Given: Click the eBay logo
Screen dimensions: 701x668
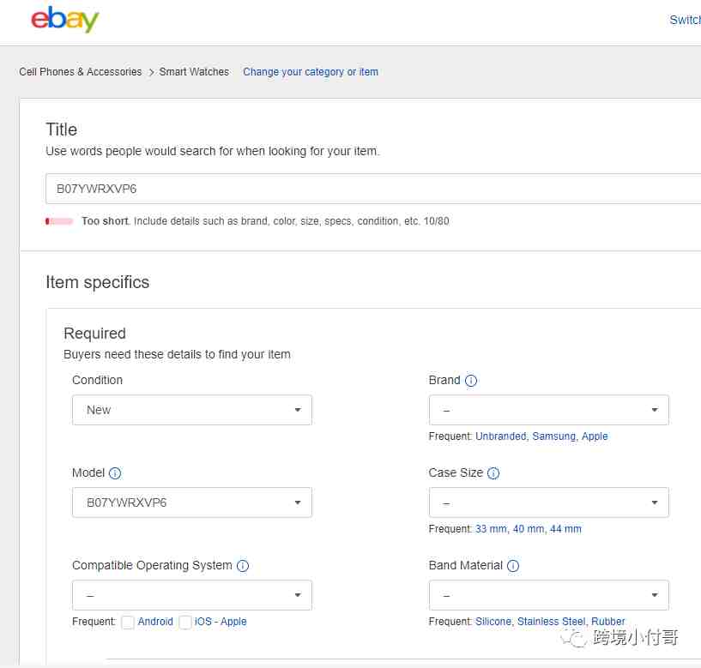Looking at the screenshot, I should click(65, 19).
